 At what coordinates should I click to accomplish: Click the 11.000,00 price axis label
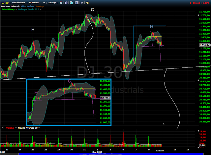(x=204, y=67)
